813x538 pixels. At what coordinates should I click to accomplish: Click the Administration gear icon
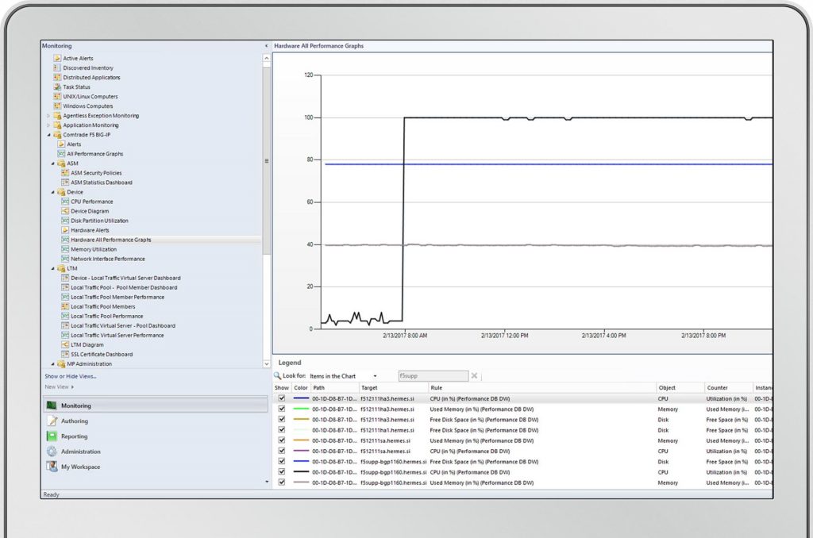pyautogui.click(x=52, y=452)
